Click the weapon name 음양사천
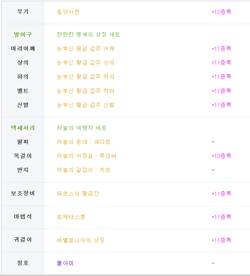Image resolution: width=250 pixels, height=276 pixels. pos(68,12)
